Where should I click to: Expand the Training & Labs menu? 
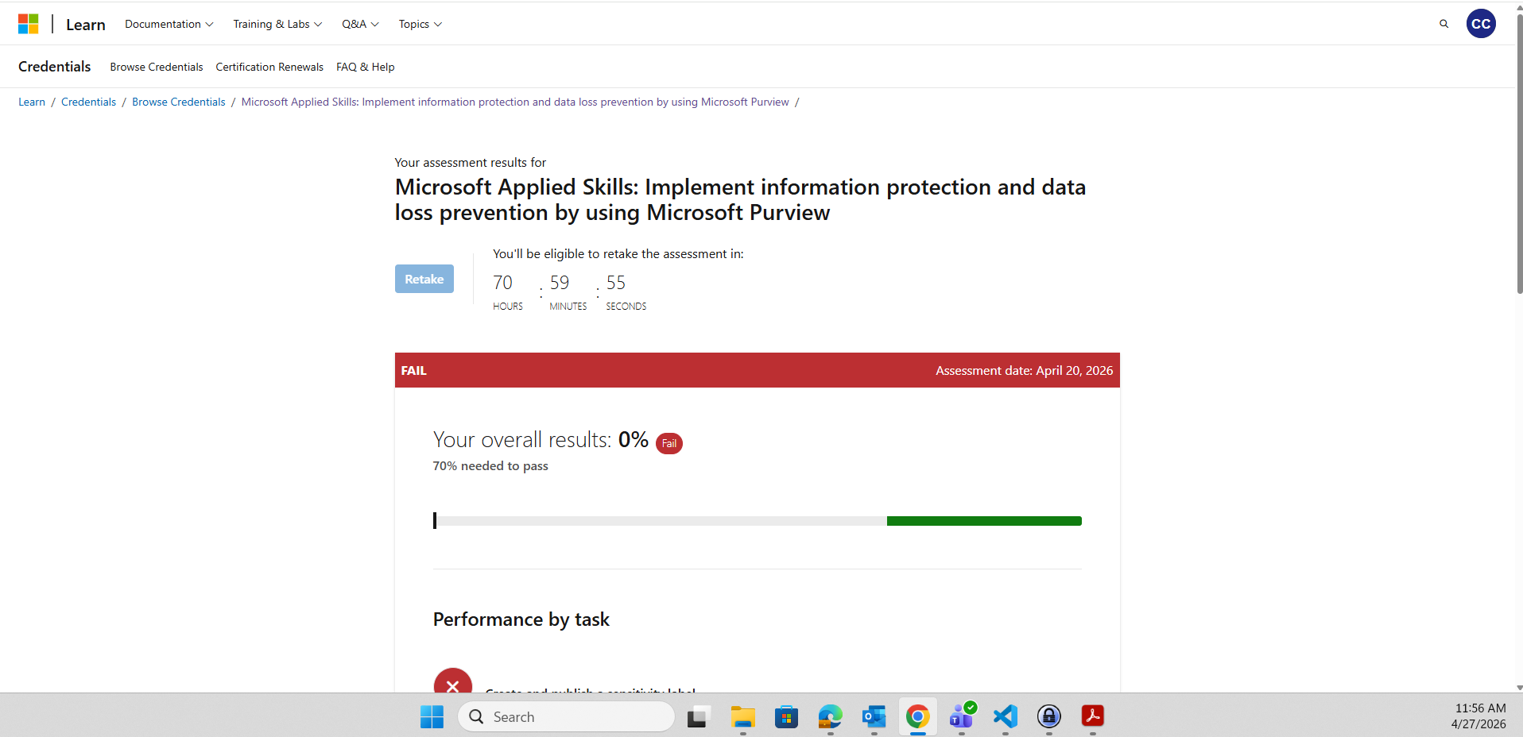277,24
